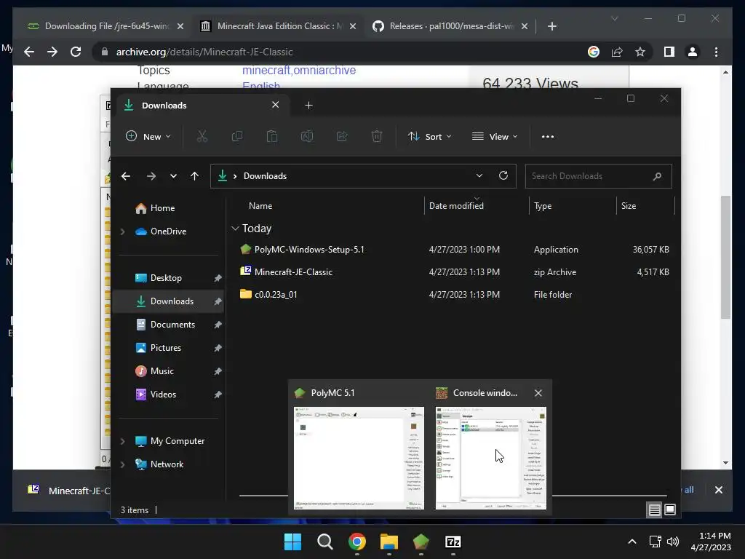Switch to Downloading File jre-6u45 tab

[105, 26]
